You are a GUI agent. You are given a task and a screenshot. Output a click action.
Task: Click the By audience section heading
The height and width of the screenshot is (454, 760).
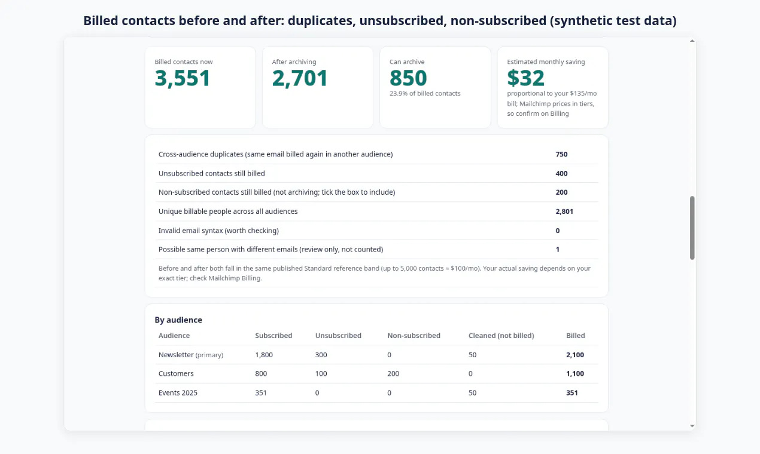(x=178, y=320)
